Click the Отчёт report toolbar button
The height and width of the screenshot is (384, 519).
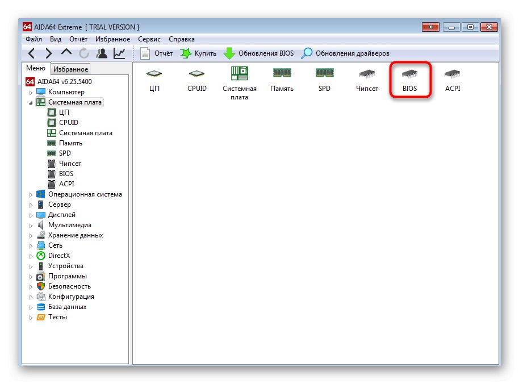point(156,53)
